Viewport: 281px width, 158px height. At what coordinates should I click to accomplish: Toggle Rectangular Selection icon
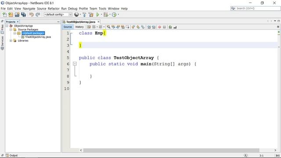127,27
